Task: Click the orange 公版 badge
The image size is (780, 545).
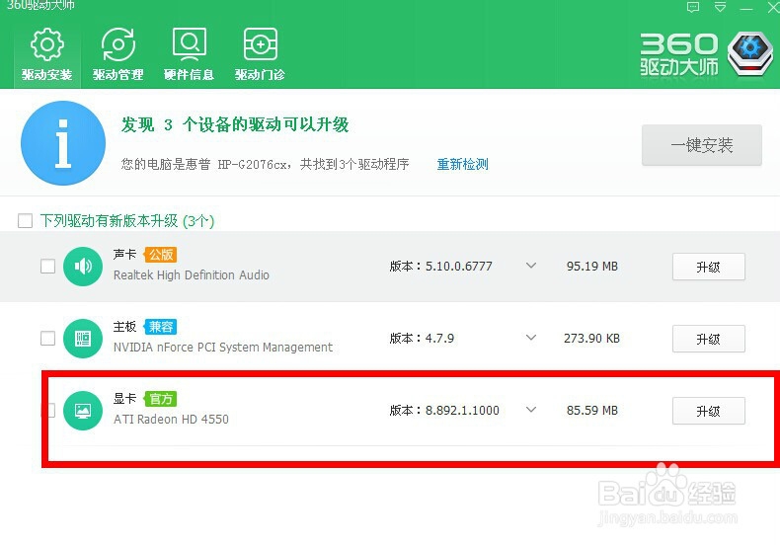Action: click(161, 255)
